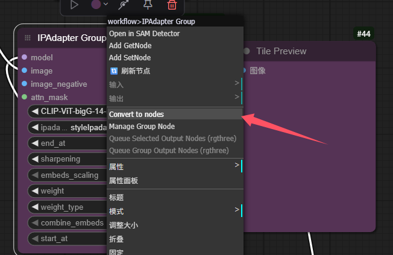
Task: Pin the node with pin icon
Action: (x=148, y=4)
